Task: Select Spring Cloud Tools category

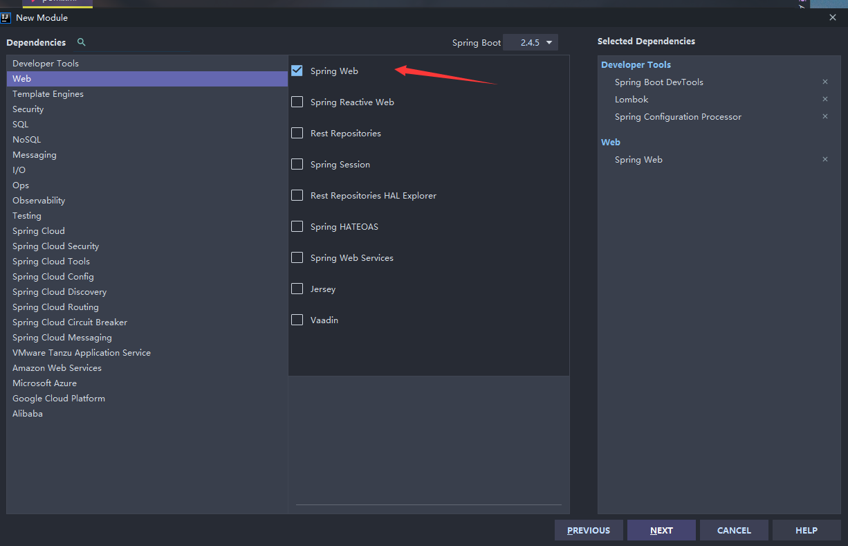Action: point(147,261)
